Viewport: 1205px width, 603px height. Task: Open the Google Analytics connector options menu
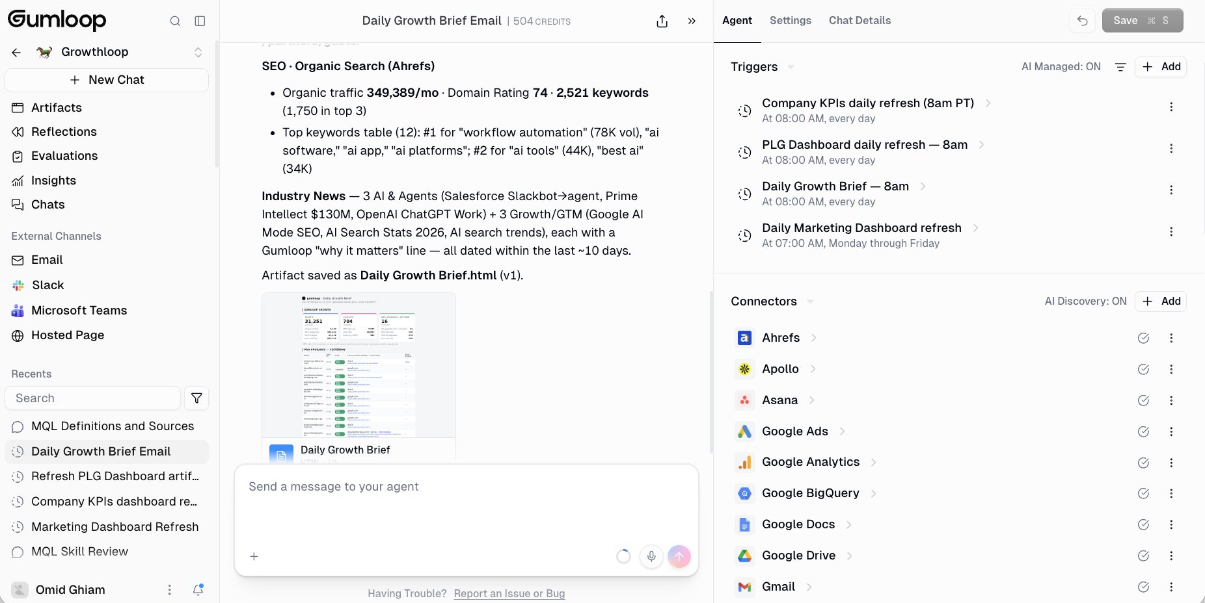1171,463
